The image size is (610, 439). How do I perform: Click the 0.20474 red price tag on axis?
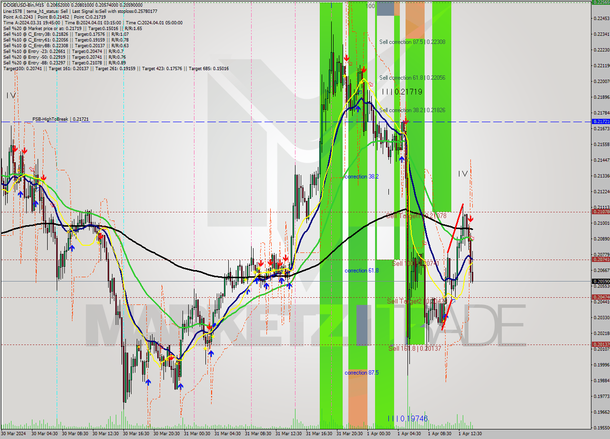pos(600,297)
